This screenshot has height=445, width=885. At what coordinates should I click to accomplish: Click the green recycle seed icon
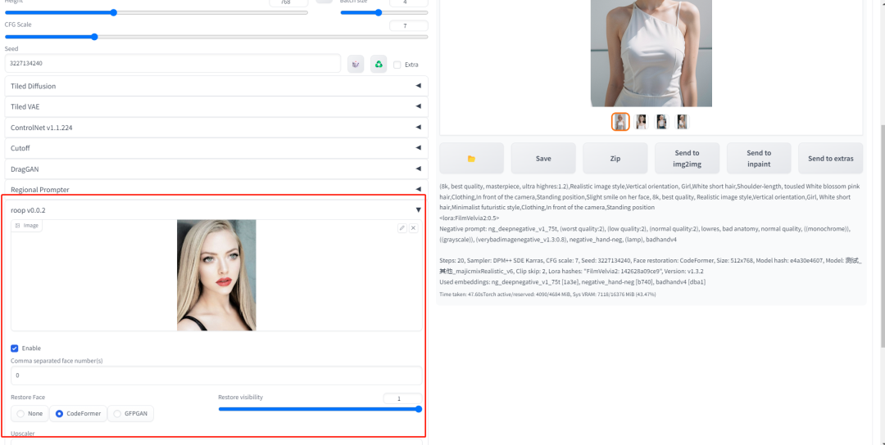click(x=379, y=65)
